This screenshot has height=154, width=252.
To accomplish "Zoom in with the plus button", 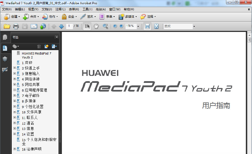I will click(x=121, y=26).
